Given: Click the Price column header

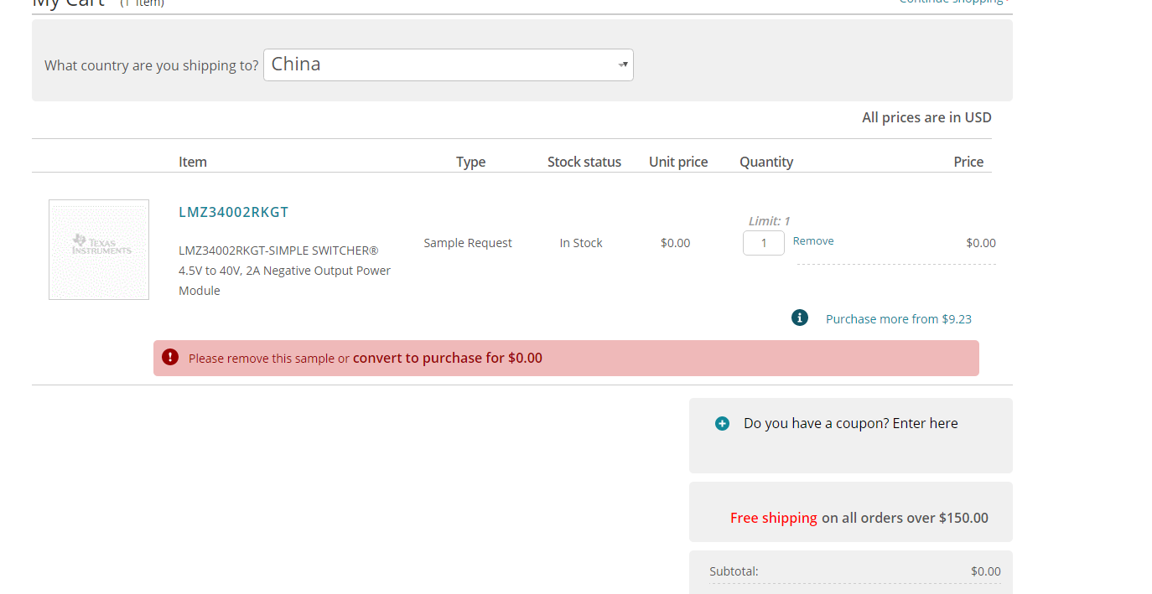Looking at the screenshot, I should click(968, 162).
